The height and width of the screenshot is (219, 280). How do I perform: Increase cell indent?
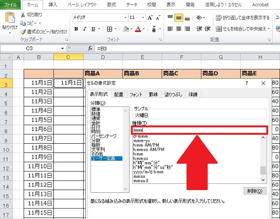click(207, 28)
